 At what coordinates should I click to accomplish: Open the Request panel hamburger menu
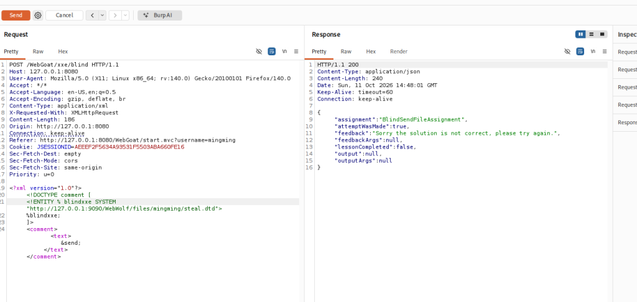pos(296,52)
